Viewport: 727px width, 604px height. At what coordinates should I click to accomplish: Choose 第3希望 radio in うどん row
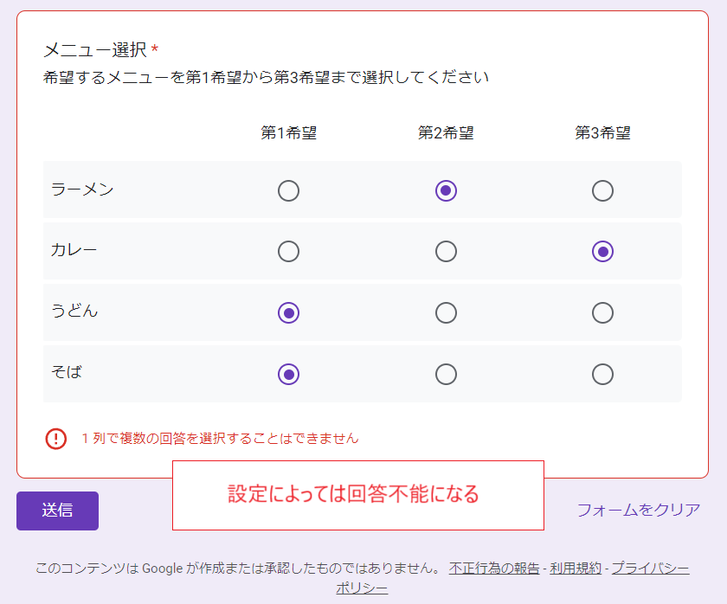603,312
